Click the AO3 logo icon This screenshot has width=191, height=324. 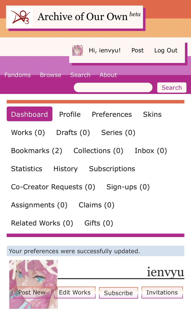click(21, 17)
